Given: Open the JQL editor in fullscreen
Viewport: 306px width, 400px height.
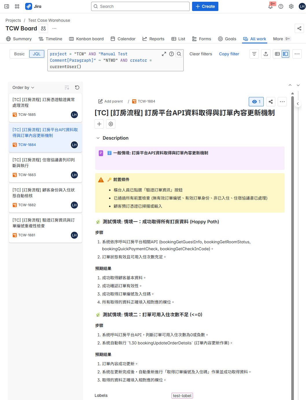Looking at the screenshot, I should 164,54.
